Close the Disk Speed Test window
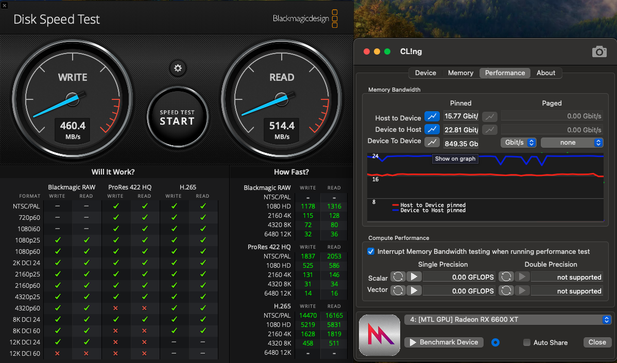Image resolution: width=617 pixels, height=363 pixels. click(4, 5)
